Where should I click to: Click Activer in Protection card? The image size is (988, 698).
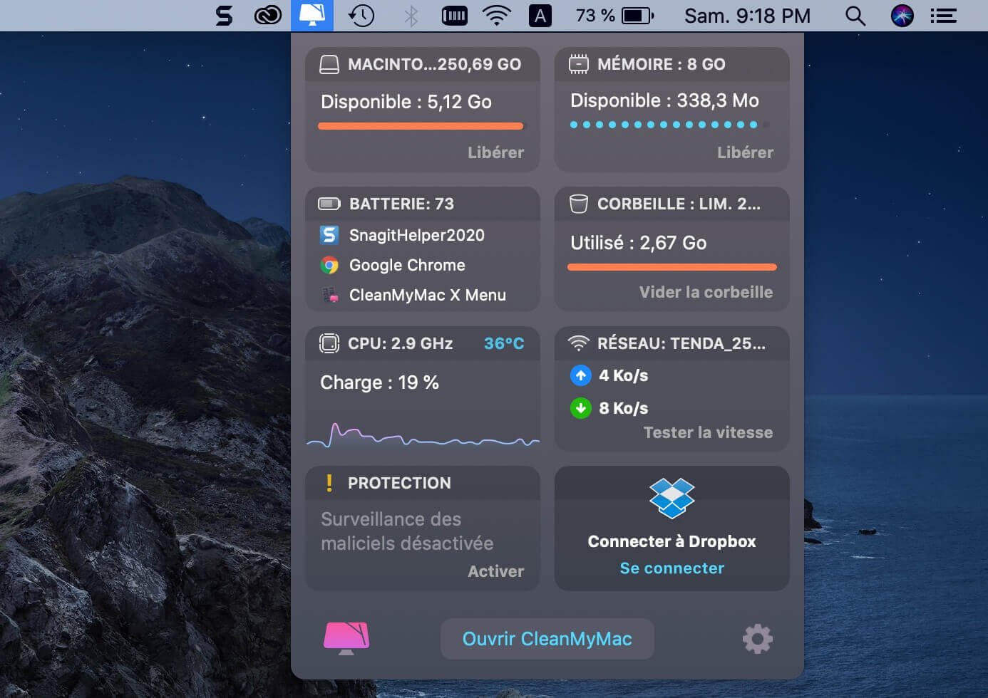coord(495,571)
